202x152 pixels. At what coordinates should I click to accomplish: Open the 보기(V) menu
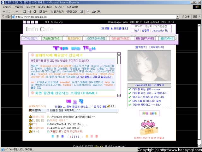tap(31, 7)
